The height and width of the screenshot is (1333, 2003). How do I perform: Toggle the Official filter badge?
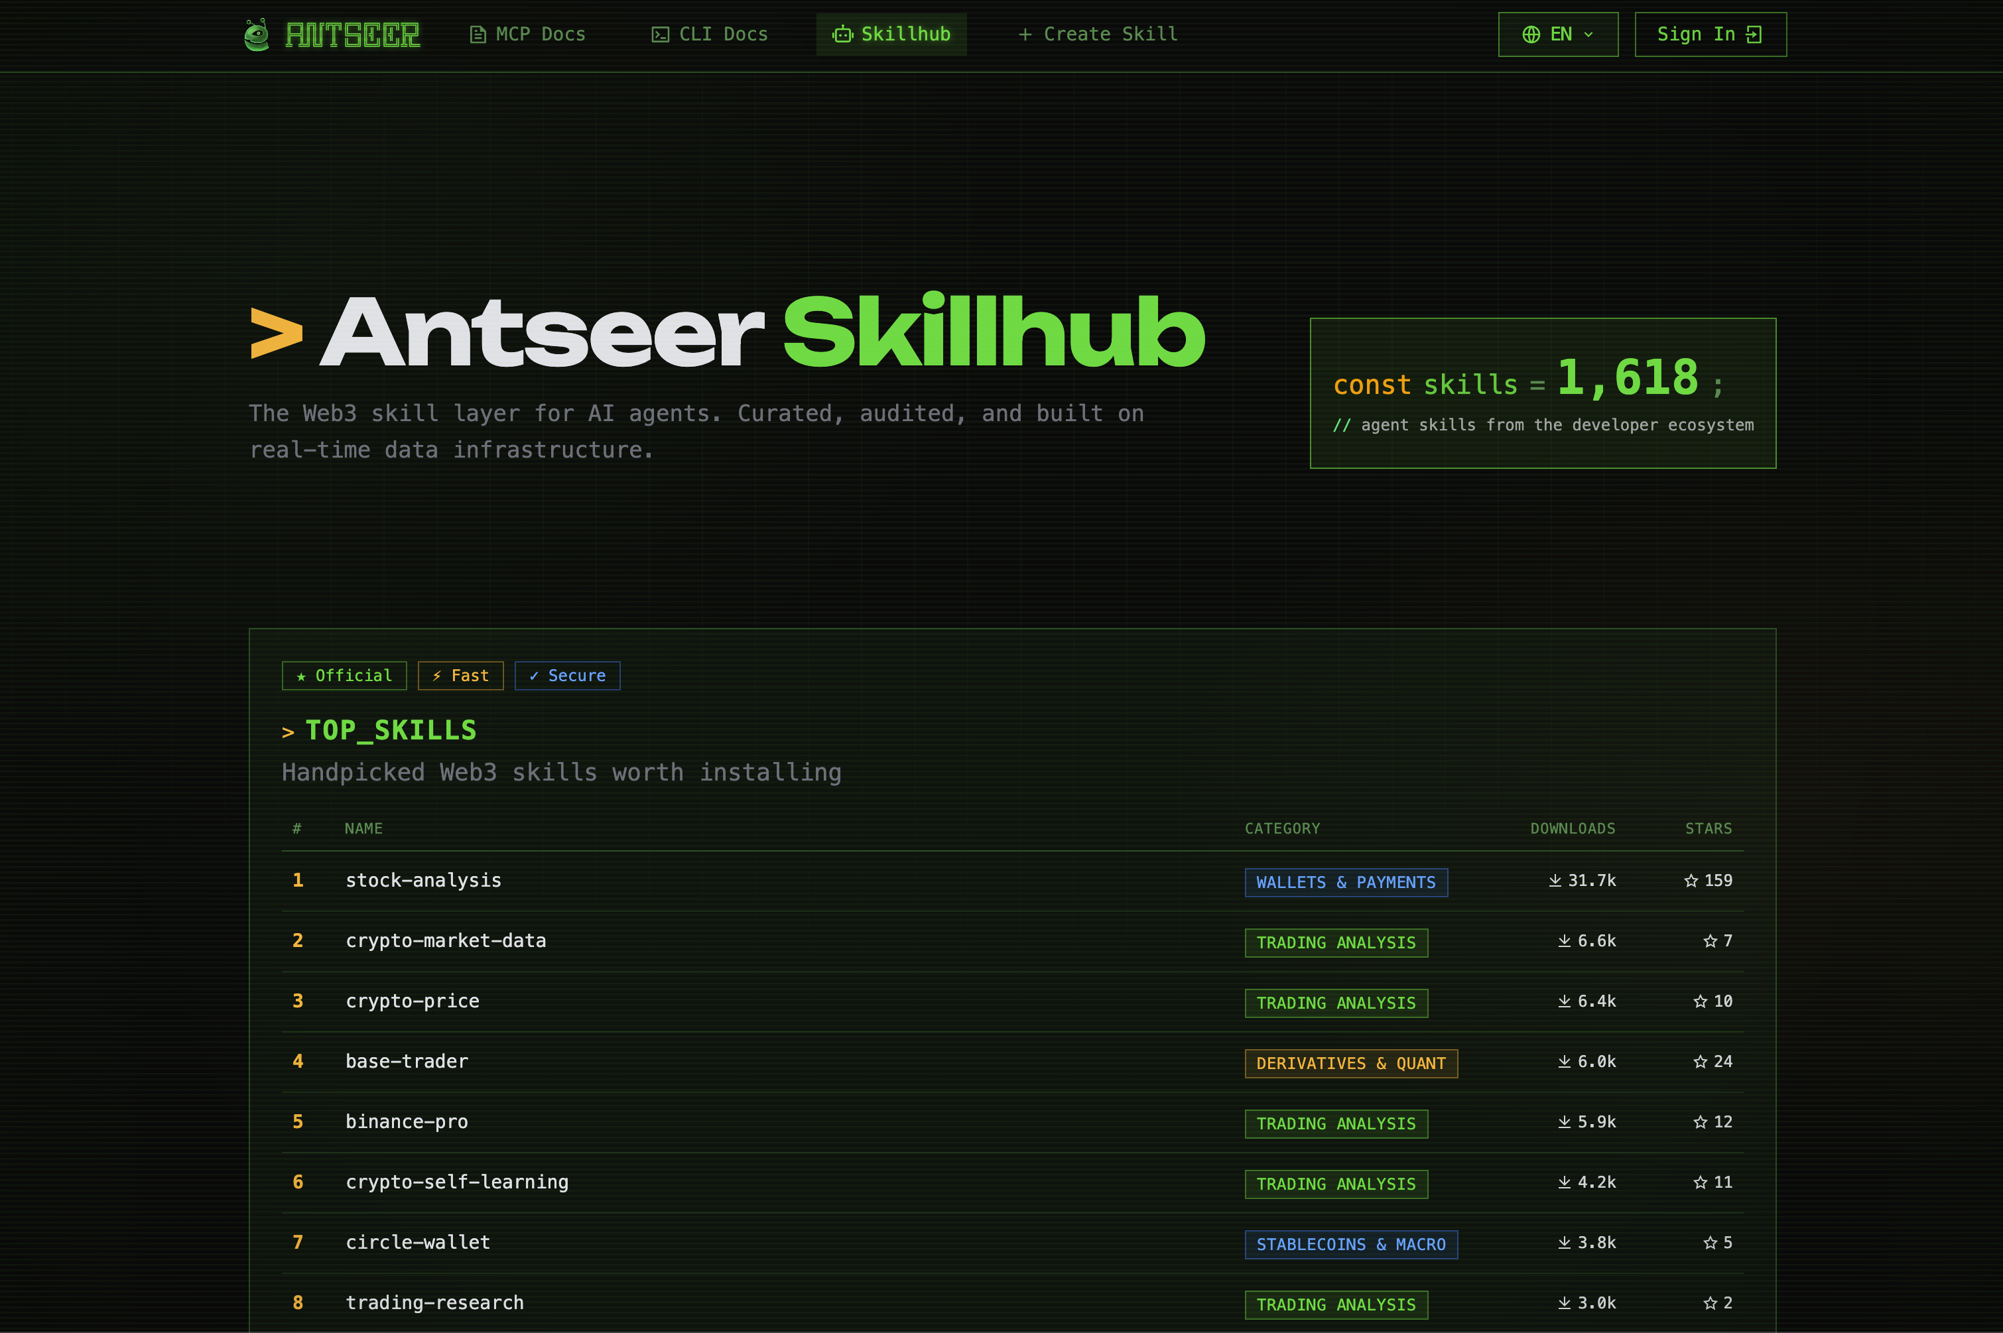pyautogui.click(x=344, y=675)
